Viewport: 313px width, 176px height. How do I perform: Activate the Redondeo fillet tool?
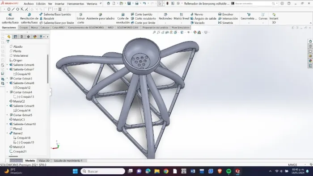pos(165,18)
